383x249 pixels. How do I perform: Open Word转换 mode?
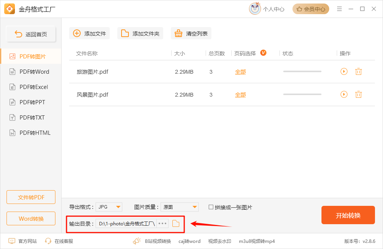tap(31, 218)
